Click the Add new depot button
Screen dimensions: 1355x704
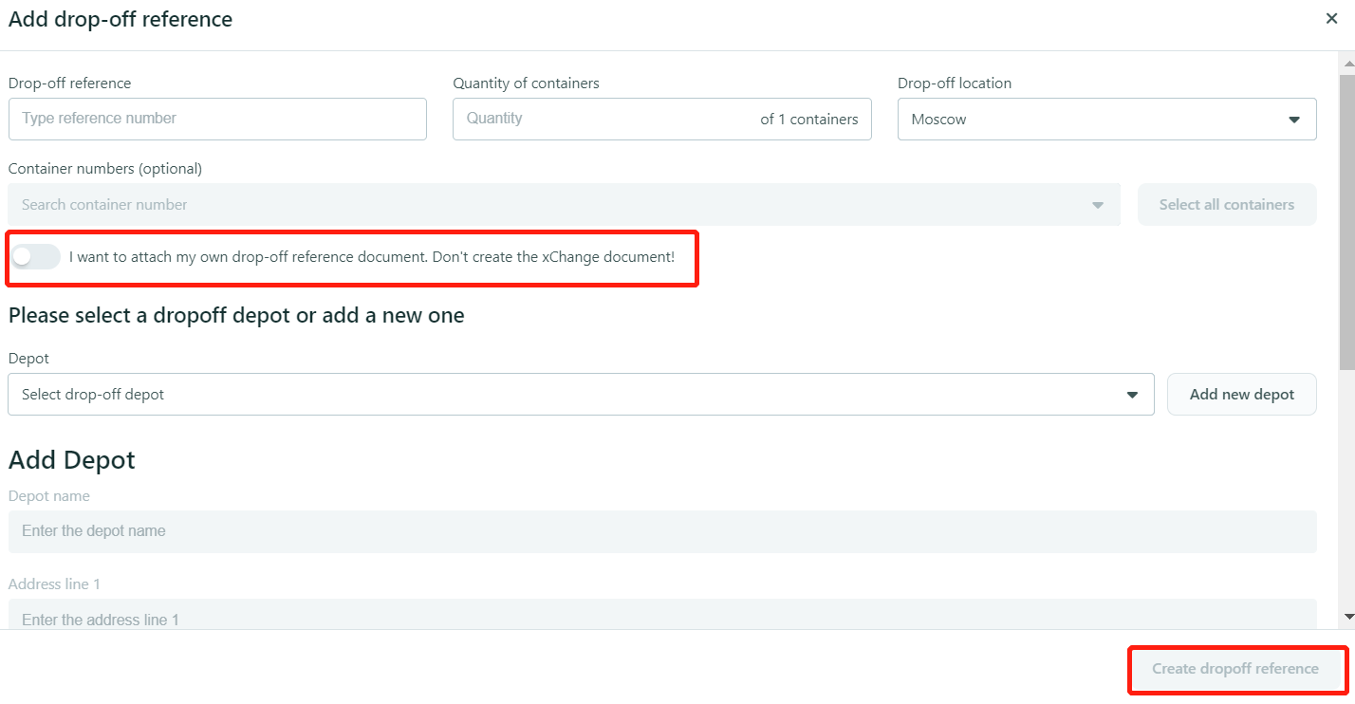1241,394
